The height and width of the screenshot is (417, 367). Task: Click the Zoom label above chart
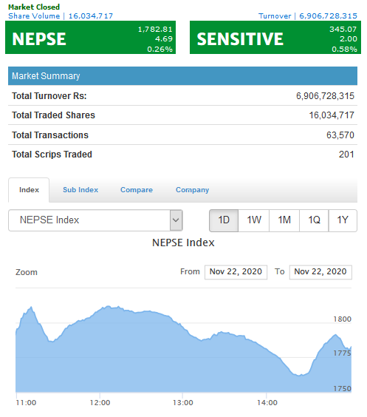click(x=27, y=272)
